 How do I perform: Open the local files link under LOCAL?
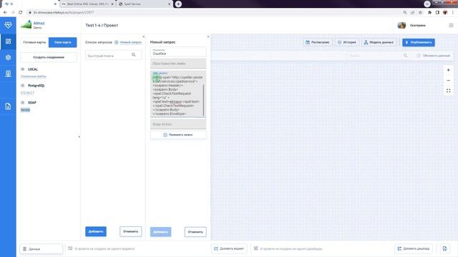click(34, 76)
